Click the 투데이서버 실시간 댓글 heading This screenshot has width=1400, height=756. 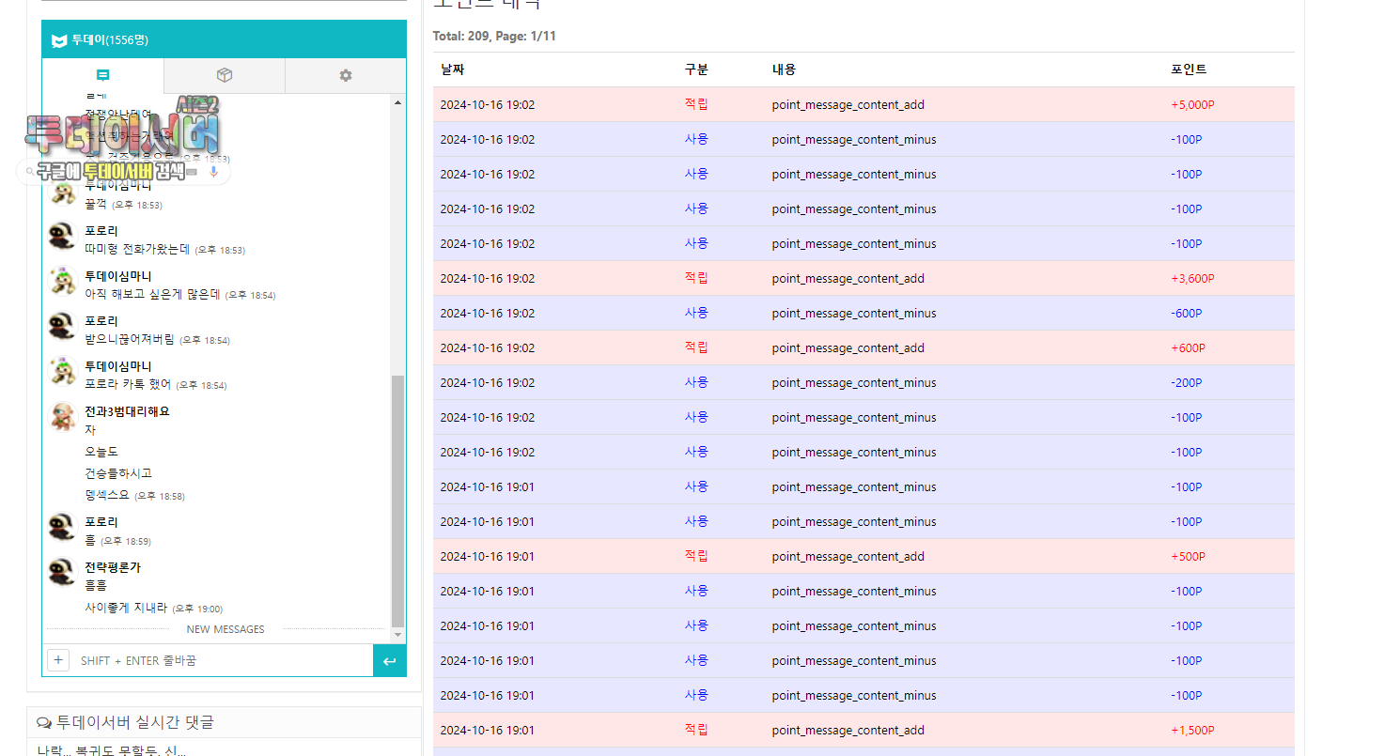point(135,722)
